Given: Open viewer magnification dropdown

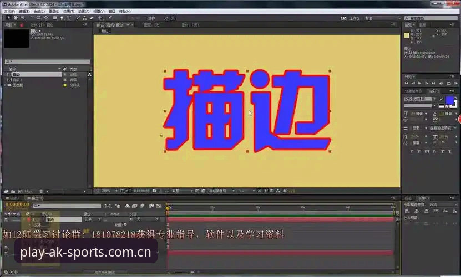Looking at the screenshot, I should point(109,191).
